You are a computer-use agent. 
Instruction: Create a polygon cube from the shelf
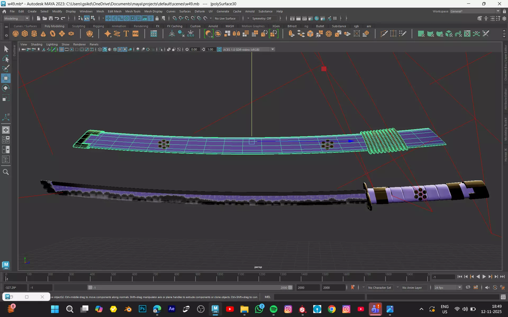click(x=25, y=34)
